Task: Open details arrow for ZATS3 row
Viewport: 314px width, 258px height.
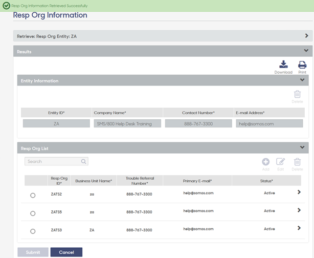Action: point(299,228)
